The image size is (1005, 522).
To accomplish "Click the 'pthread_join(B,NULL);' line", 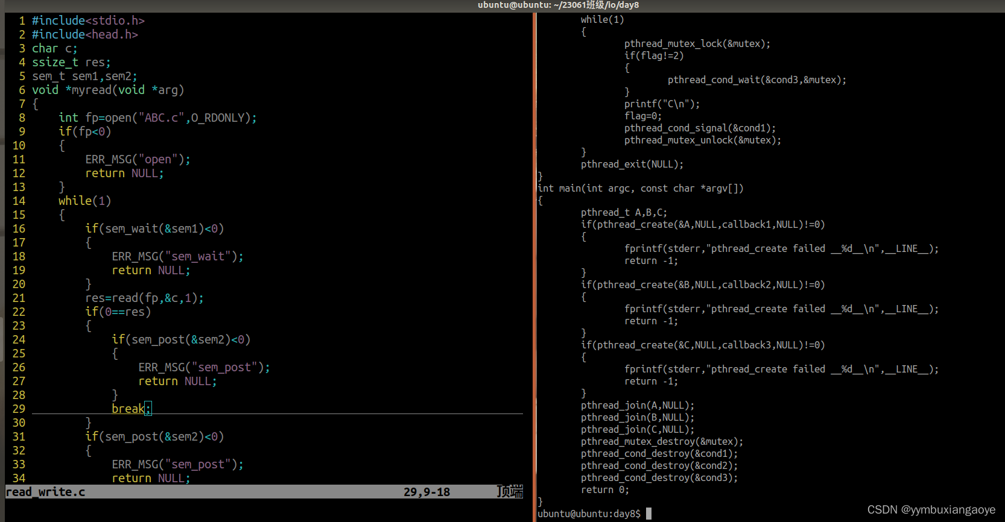I will click(637, 417).
